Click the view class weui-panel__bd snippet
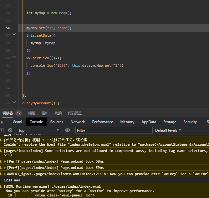Viewport: 209px width, 198px height. tap(65, 195)
